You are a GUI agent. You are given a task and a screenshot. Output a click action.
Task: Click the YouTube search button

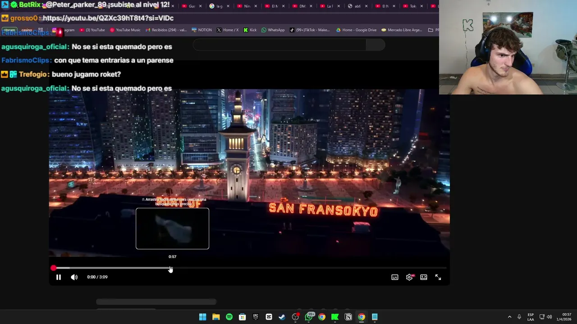[376, 45]
